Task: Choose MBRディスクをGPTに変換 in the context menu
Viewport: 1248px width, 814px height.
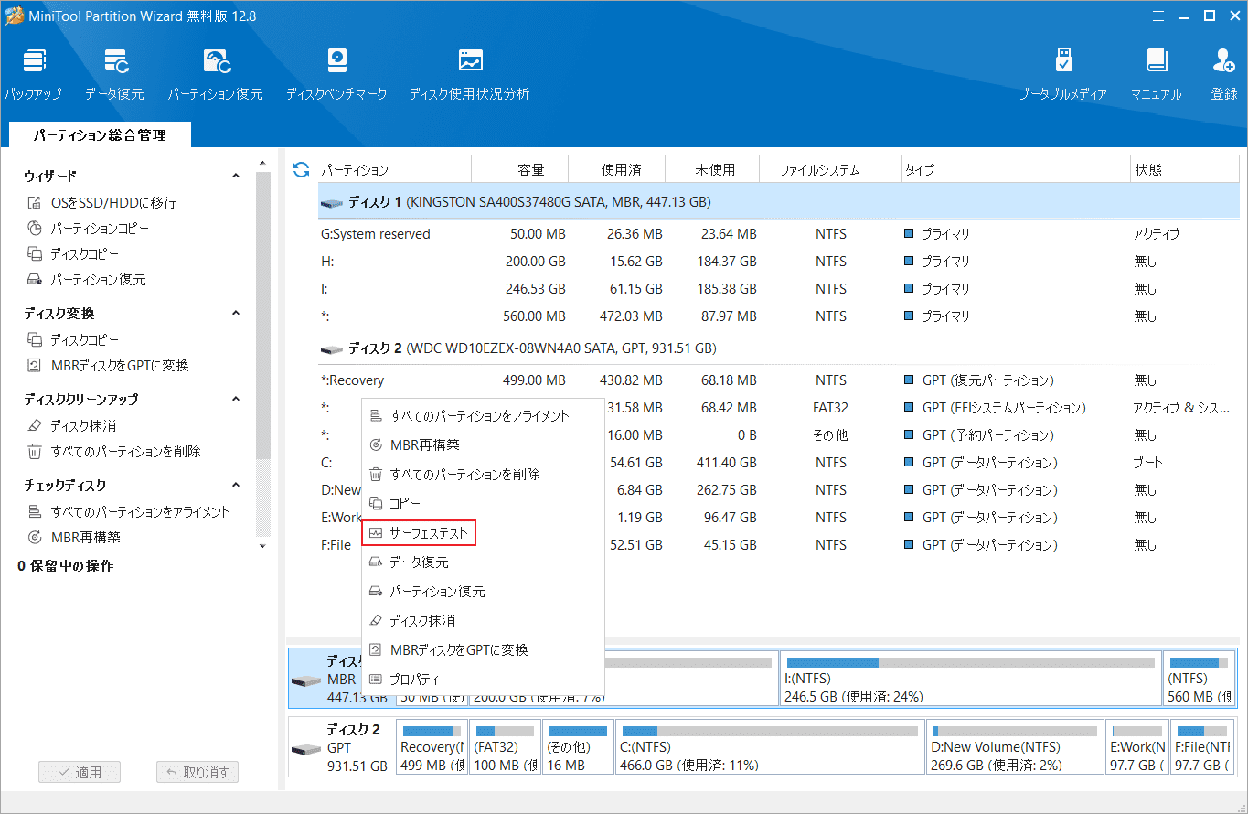Action: (x=483, y=649)
